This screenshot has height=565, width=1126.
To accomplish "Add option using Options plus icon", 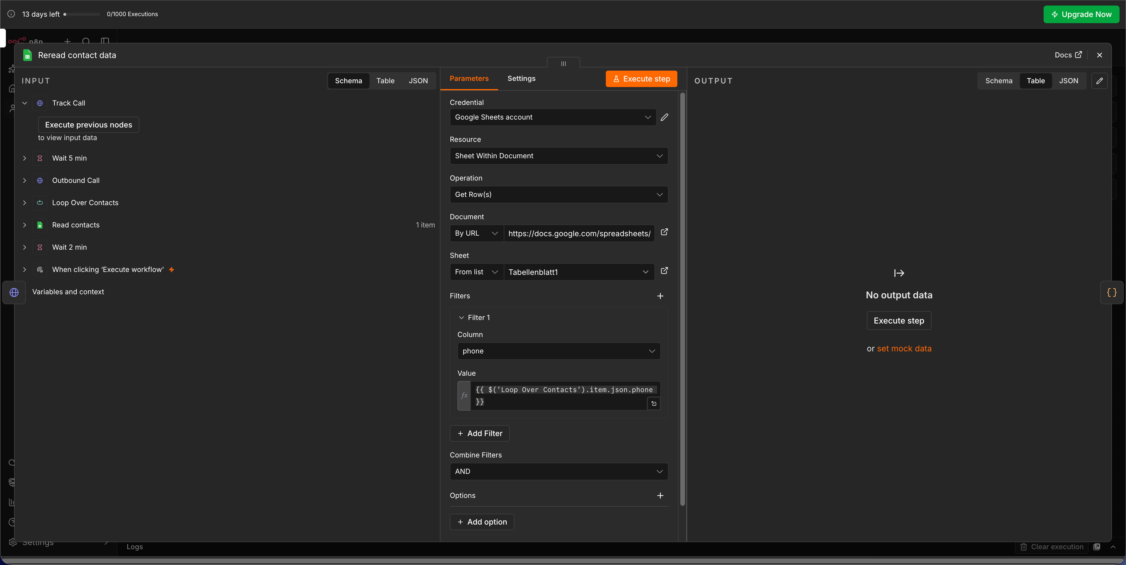I will (660, 496).
